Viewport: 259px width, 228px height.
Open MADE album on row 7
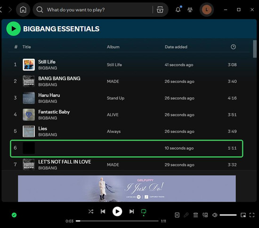pyautogui.click(x=113, y=165)
